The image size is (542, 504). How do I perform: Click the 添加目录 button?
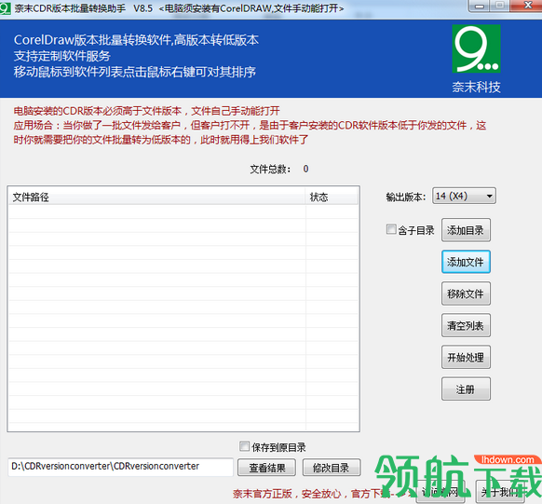click(466, 230)
